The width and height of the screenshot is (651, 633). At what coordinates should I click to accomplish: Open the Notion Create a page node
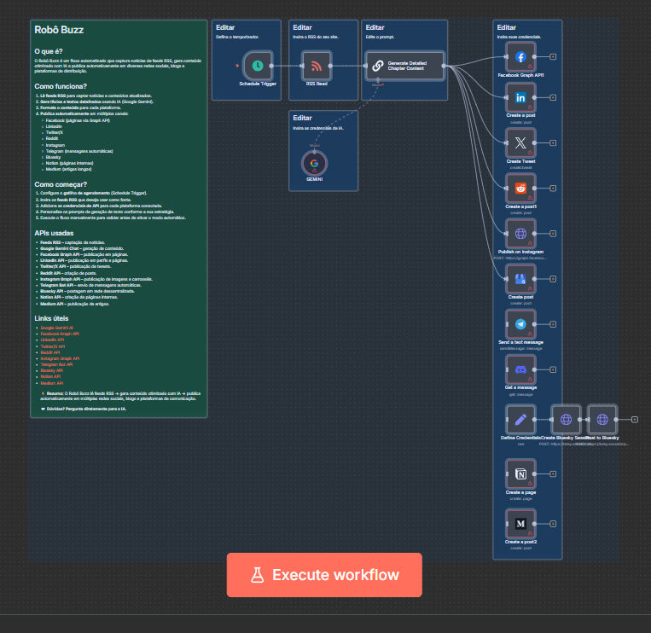[520, 474]
